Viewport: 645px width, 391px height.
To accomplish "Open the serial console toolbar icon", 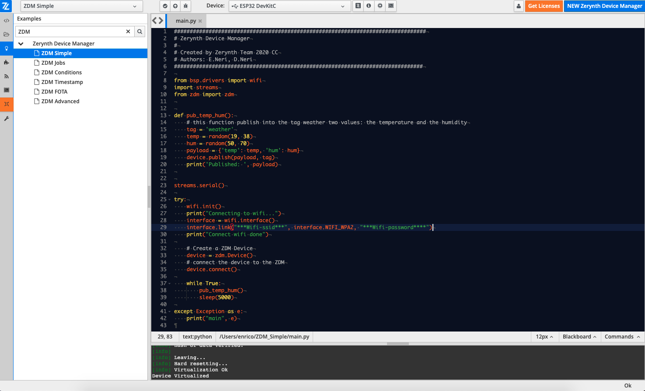I will (391, 6).
